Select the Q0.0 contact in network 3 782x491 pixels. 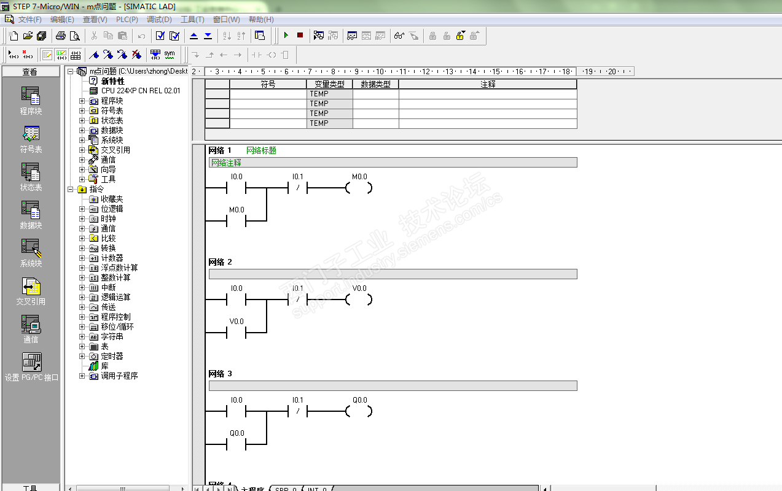[x=237, y=444]
